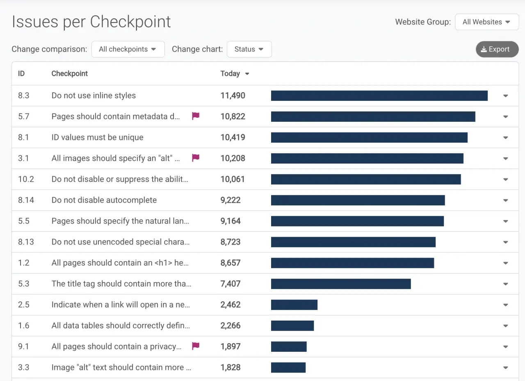Click the 'Issues per Checkpoint' heading
Image resolution: width=525 pixels, height=381 pixels.
point(91,22)
